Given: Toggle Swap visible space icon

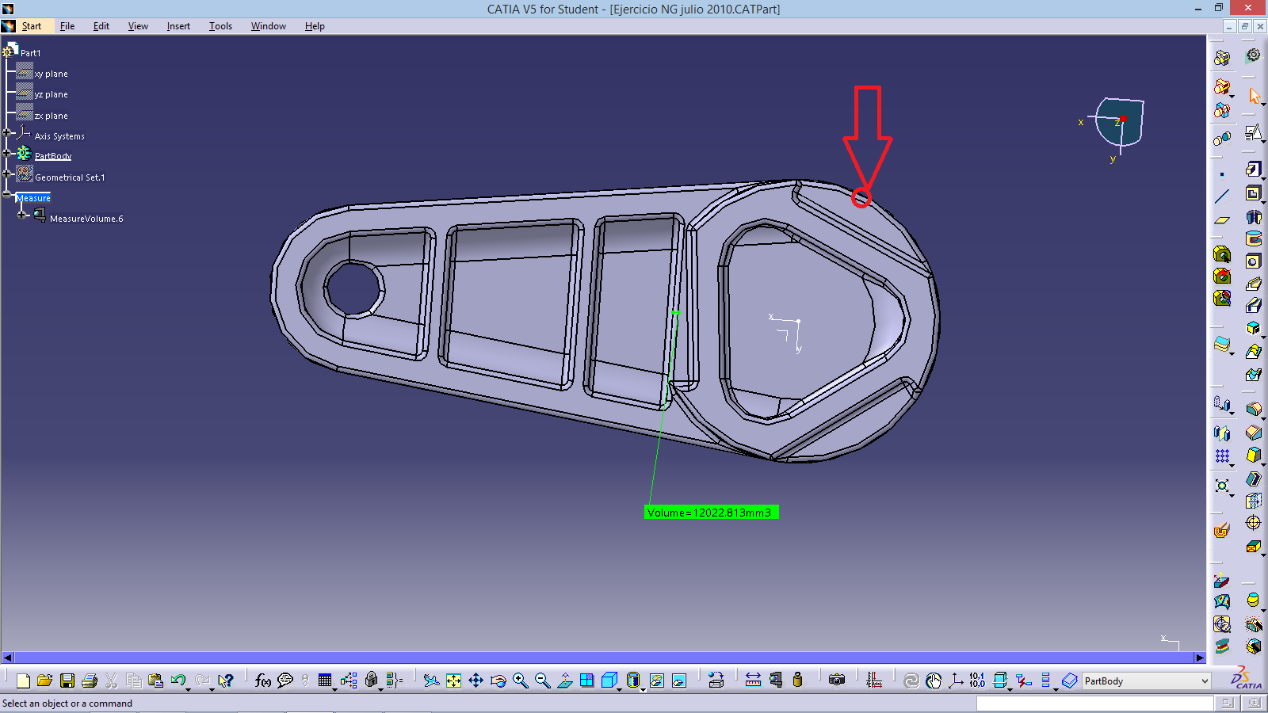Looking at the screenshot, I should click(679, 681).
